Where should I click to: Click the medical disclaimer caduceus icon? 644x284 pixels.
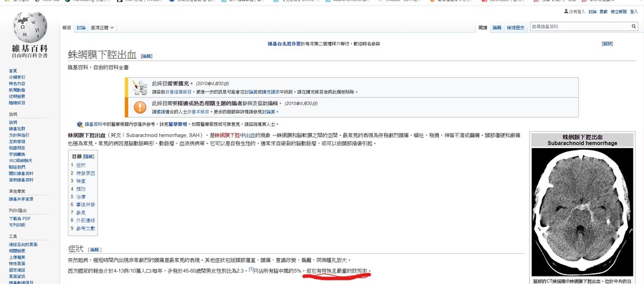(x=80, y=124)
